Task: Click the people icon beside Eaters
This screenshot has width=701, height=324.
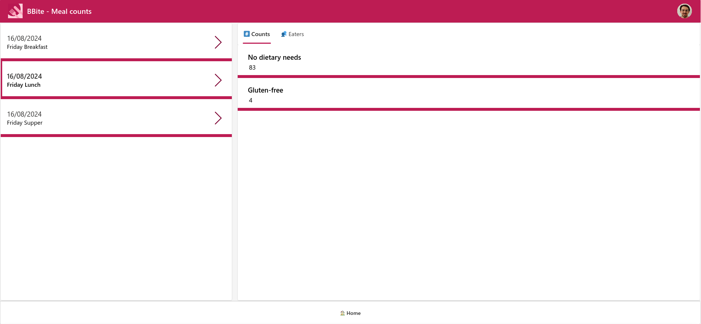Action: pyautogui.click(x=284, y=34)
